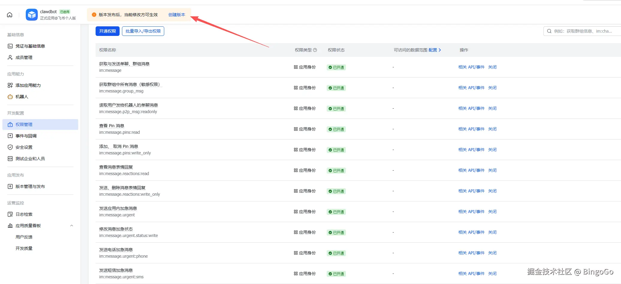
Task: Go to the home page icon
Action: [10, 15]
